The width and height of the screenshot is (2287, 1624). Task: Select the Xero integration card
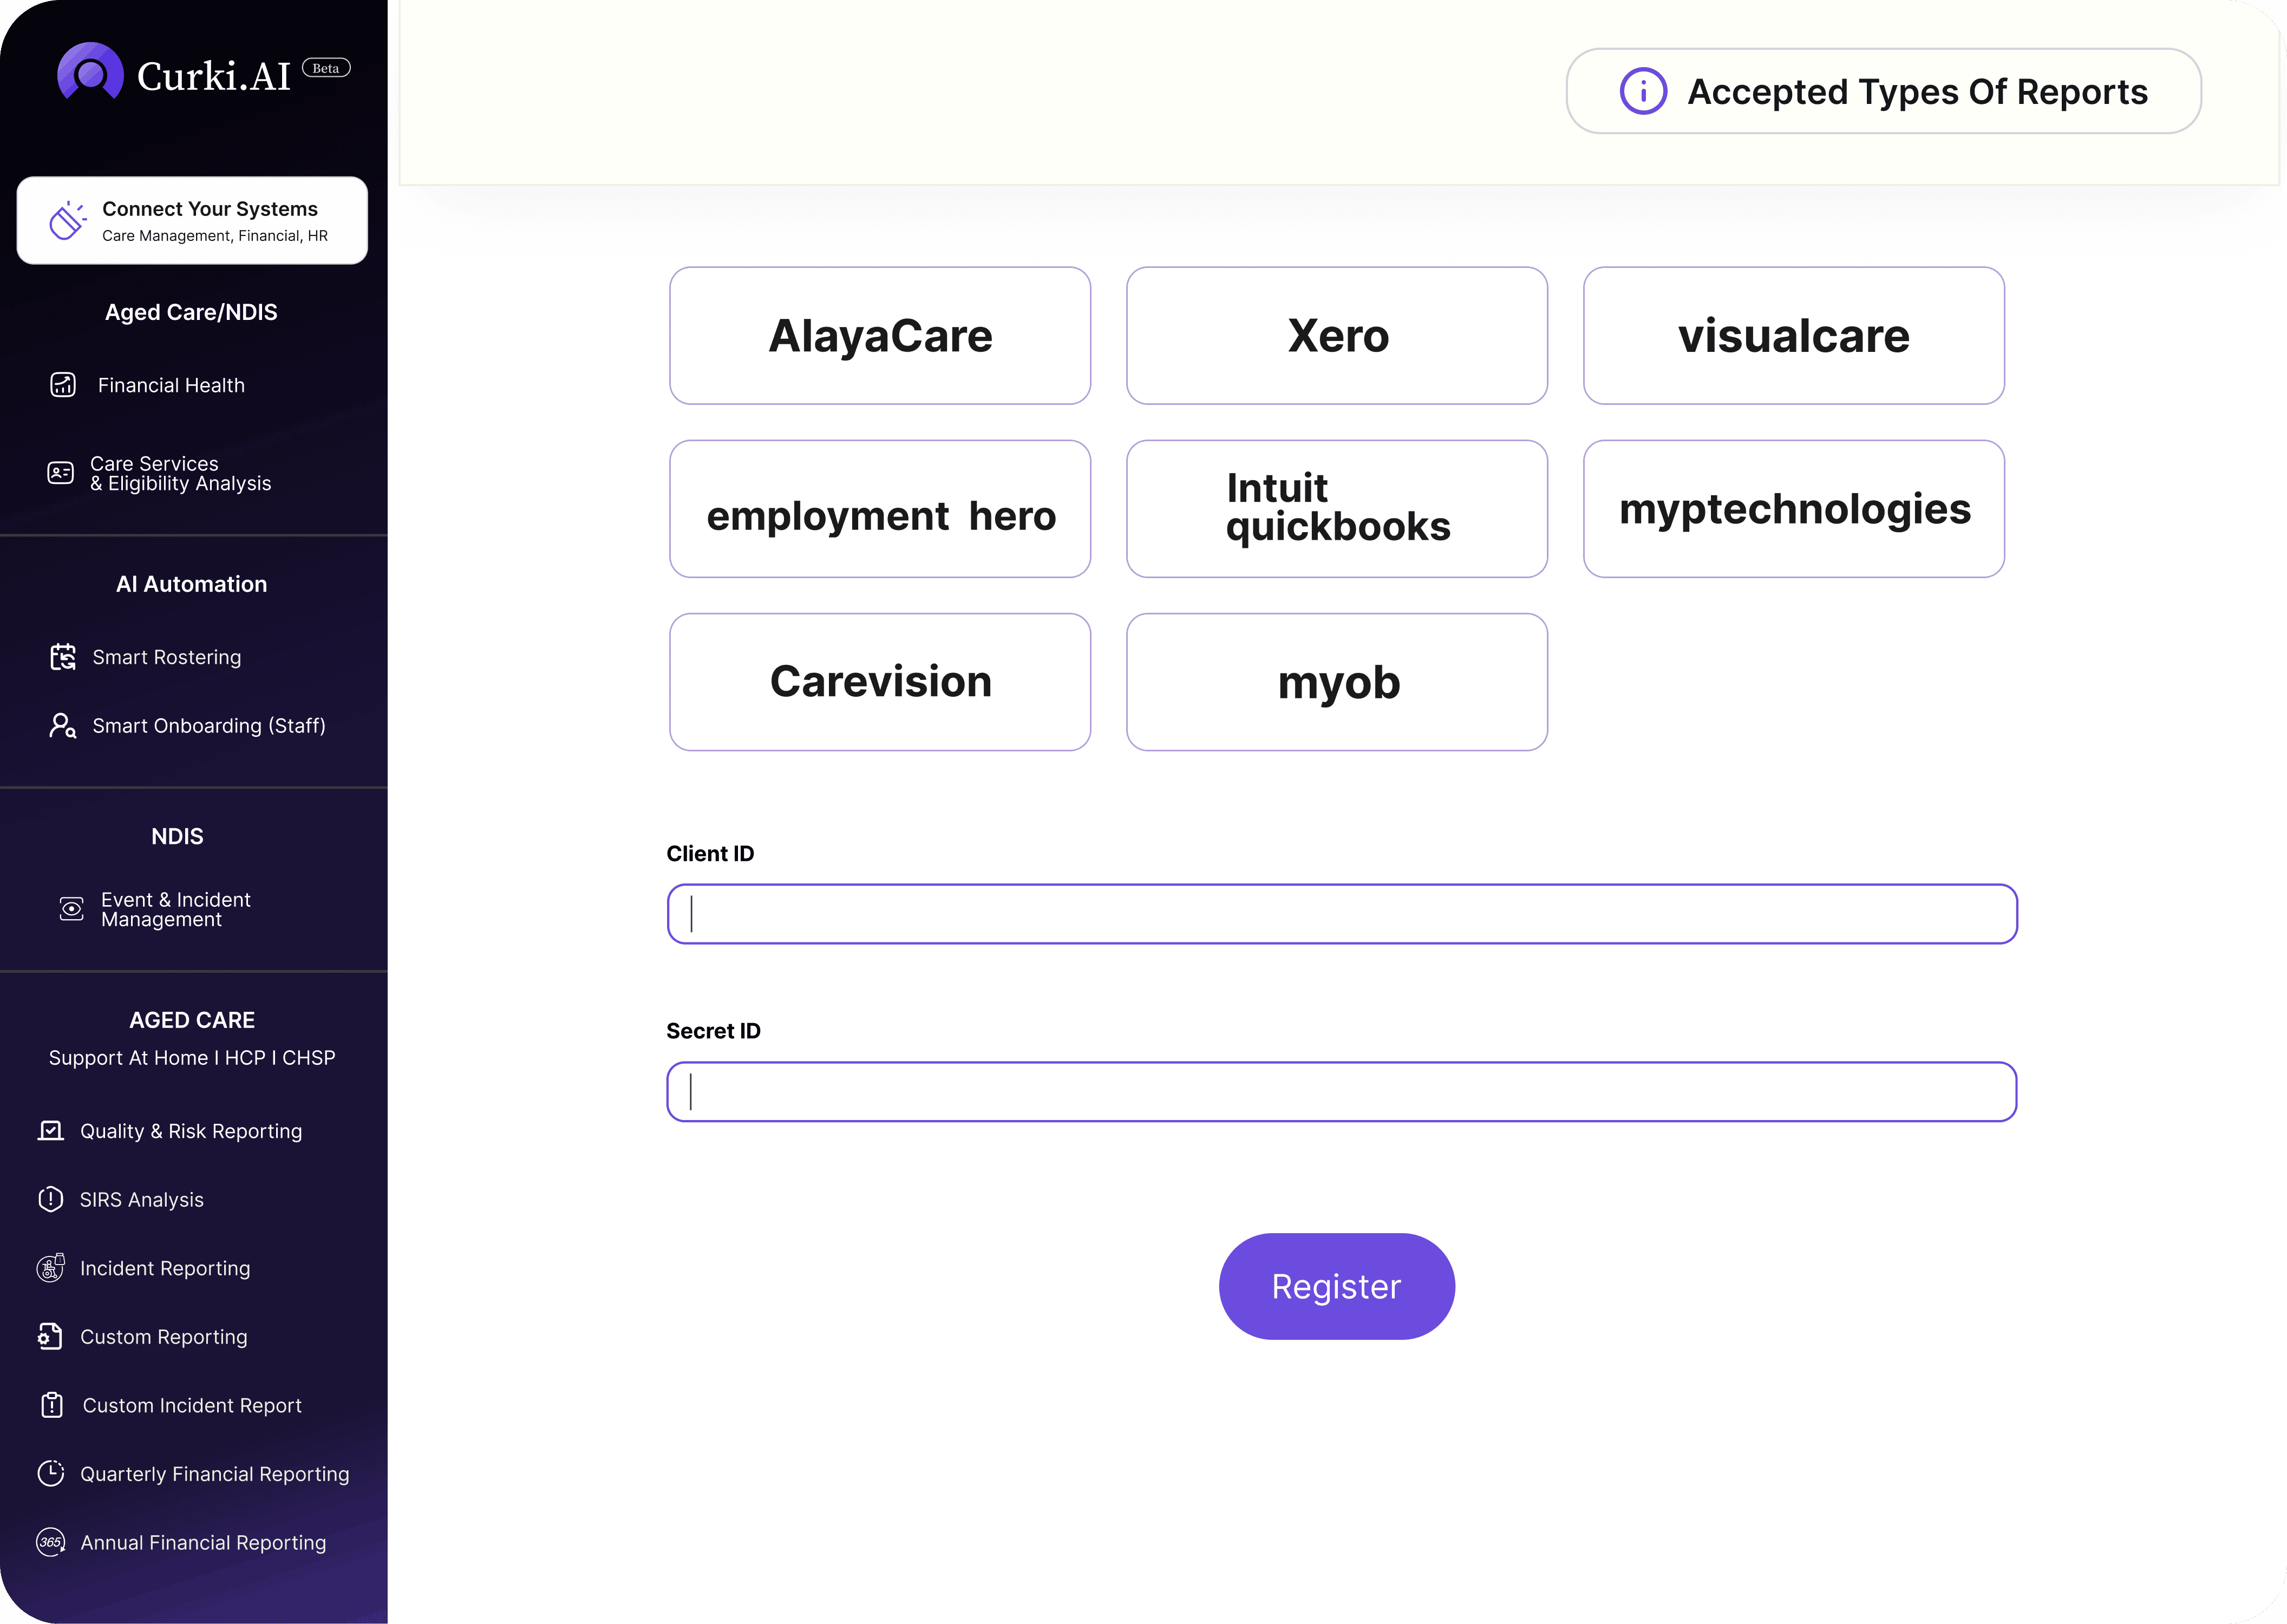coord(1336,335)
